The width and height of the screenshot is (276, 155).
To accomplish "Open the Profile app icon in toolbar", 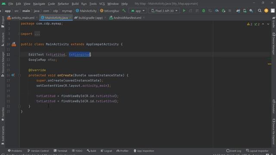I will click(216, 11).
